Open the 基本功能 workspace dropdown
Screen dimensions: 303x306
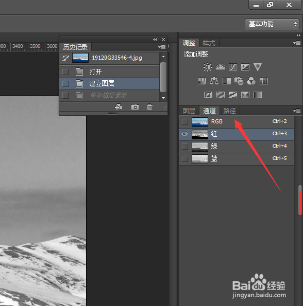click(272, 24)
